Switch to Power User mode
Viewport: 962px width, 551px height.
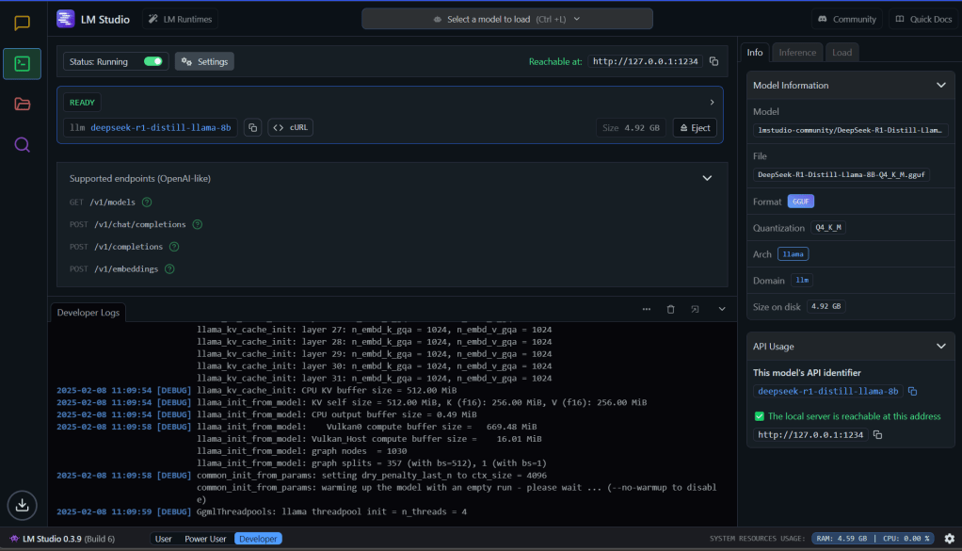point(204,539)
